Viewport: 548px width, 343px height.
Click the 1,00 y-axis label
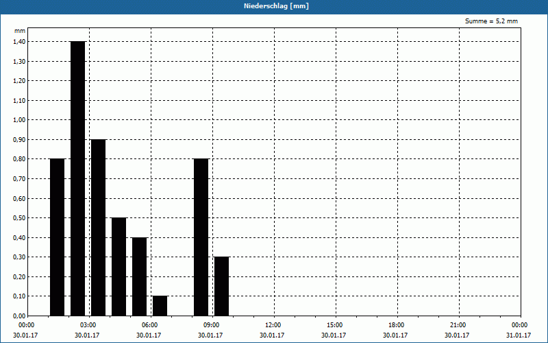pos(19,120)
